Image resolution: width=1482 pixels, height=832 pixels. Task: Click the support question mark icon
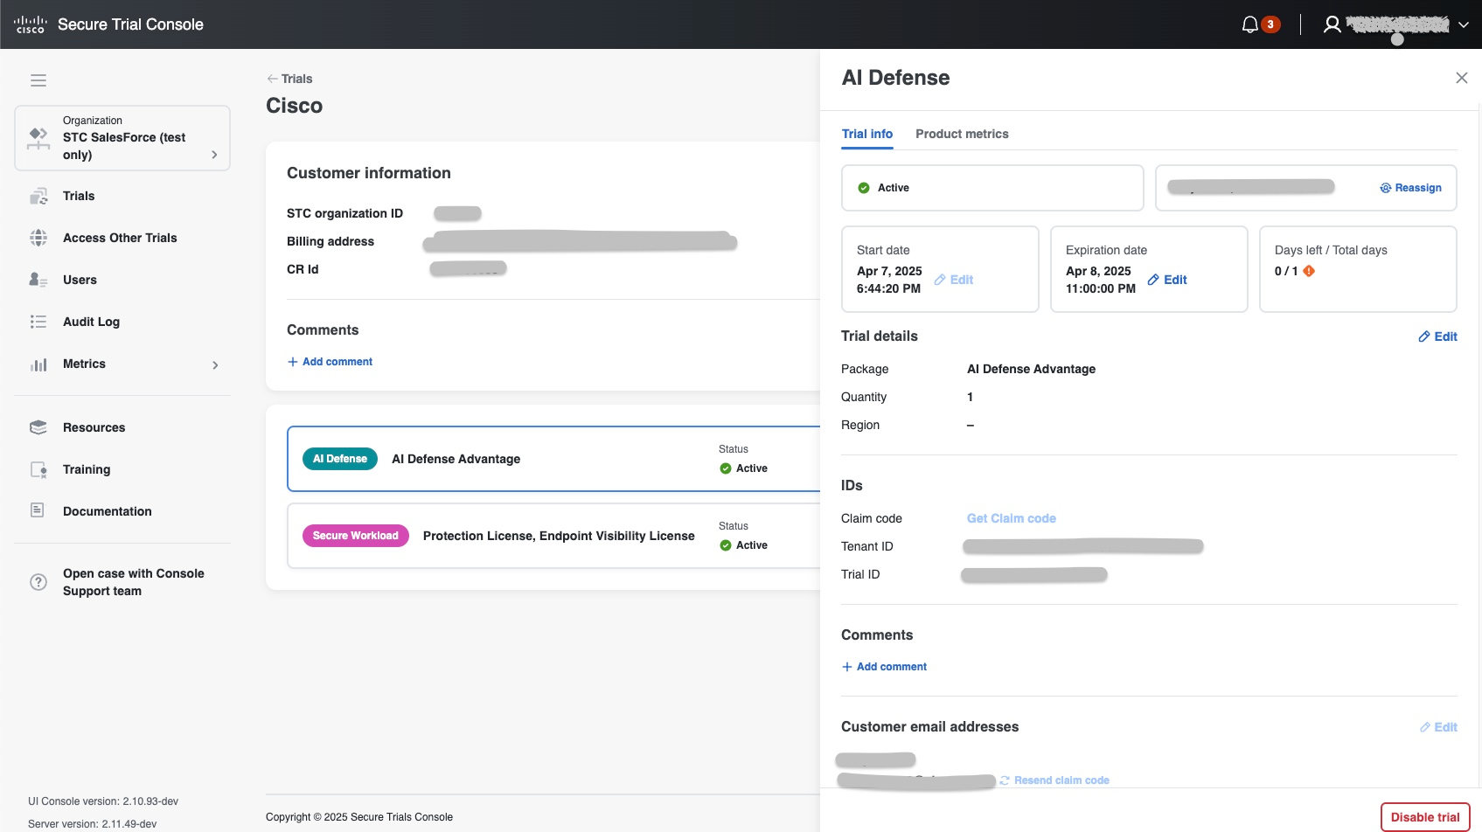(x=38, y=582)
